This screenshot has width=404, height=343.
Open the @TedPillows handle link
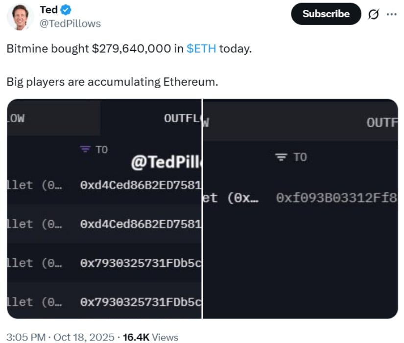pos(70,23)
